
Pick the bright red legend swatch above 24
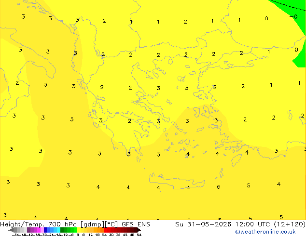point(105,230)
